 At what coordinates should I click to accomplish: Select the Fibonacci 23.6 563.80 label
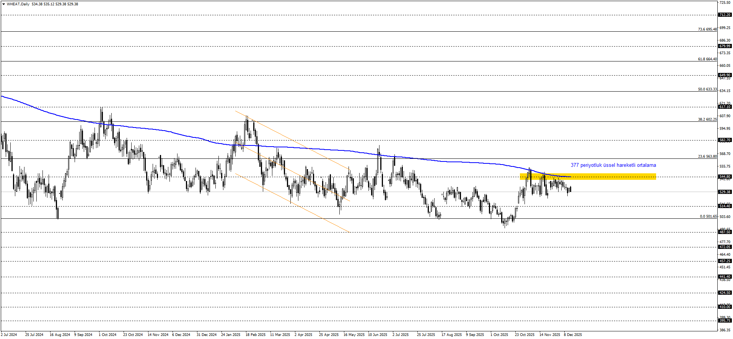[x=707, y=157]
